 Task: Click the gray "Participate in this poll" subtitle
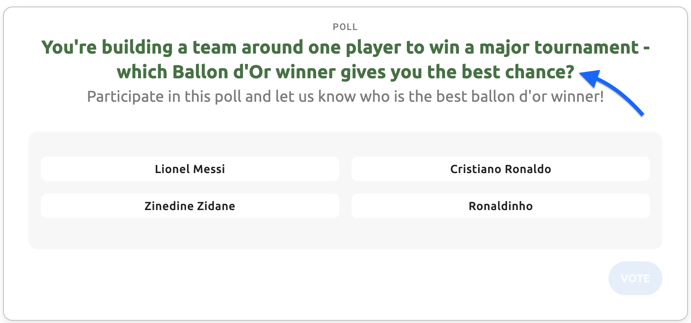(x=345, y=96)
